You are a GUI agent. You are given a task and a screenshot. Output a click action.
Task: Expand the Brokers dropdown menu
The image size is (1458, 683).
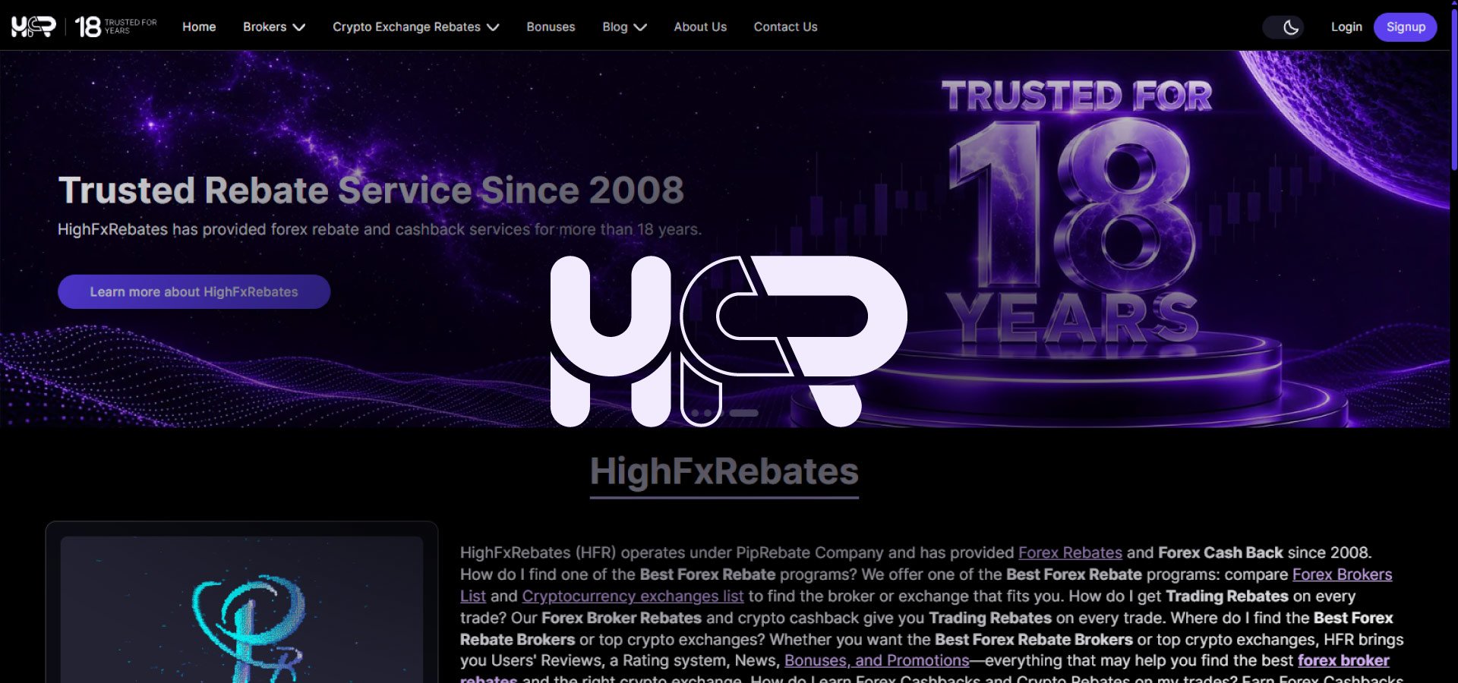(274, 27)
